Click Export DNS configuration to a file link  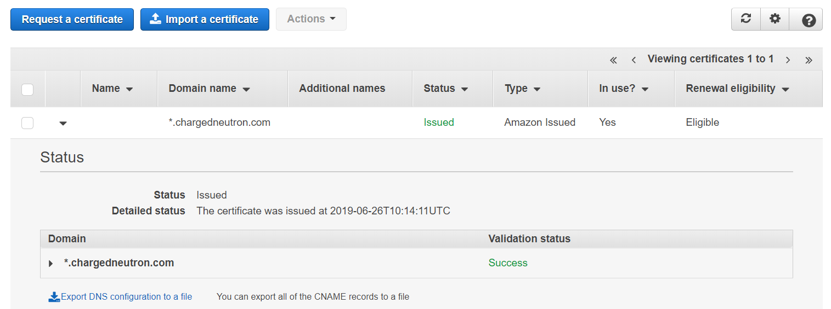pyautogui.click(x=126, y=297)
